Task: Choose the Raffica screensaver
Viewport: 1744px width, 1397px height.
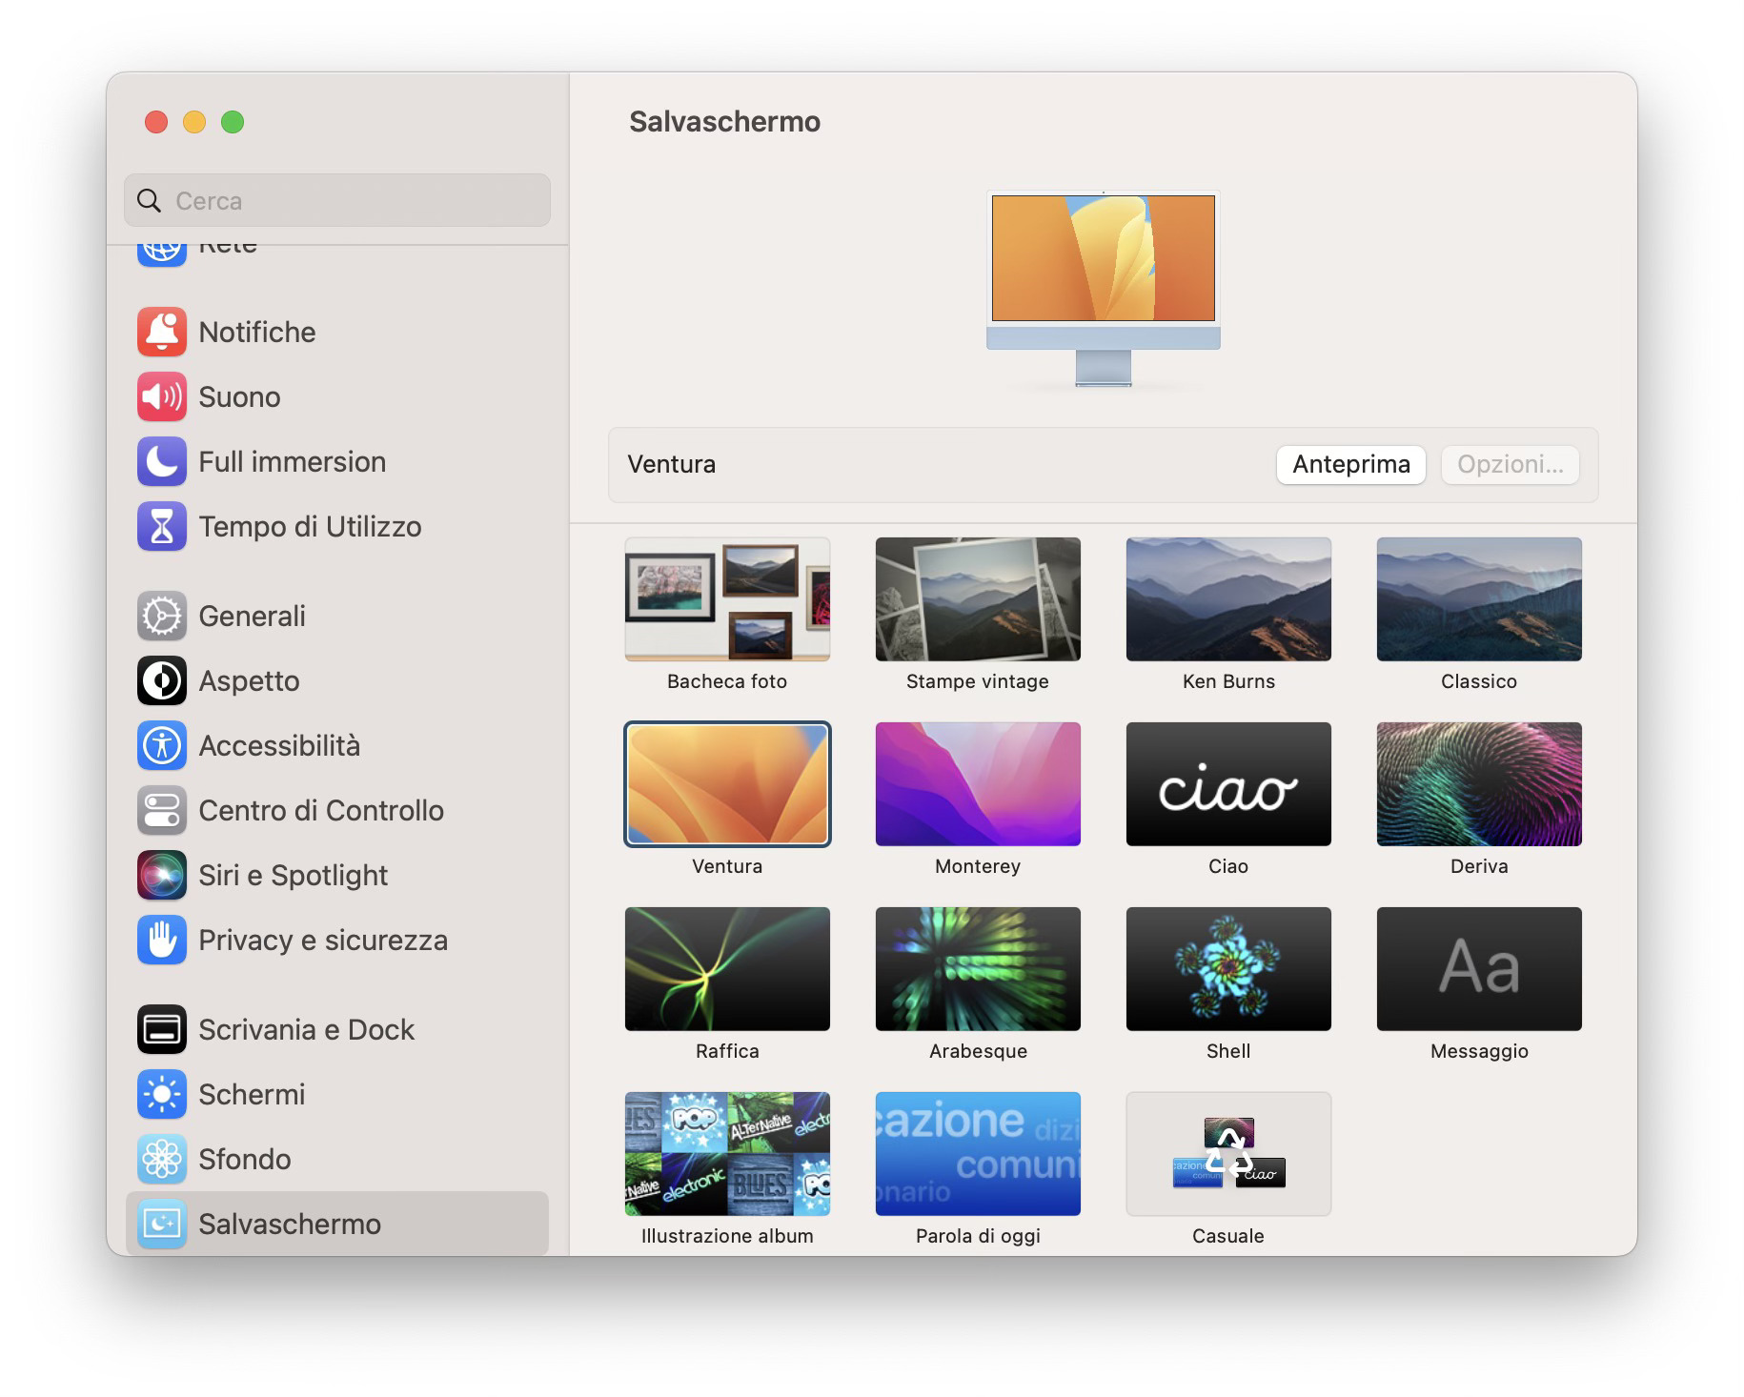Action: tap(727, 969)
